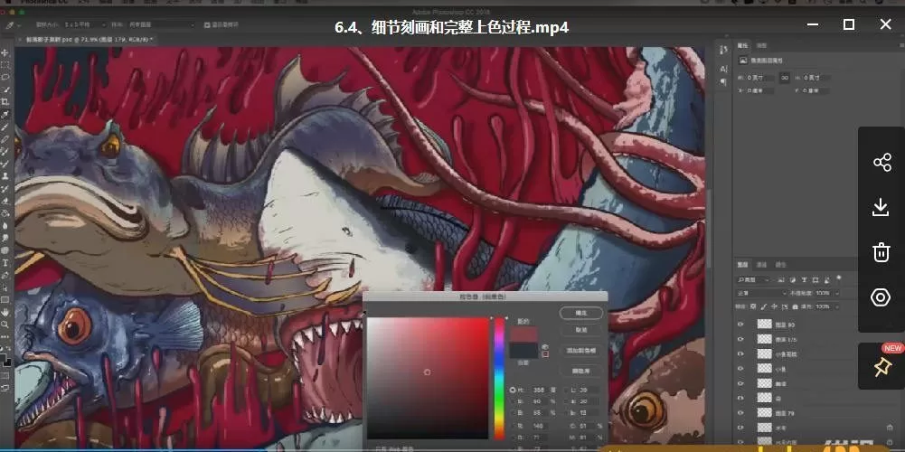Select the L radio button in color picker
This screenshot has width=905, height=452.
tap(566, 391)
